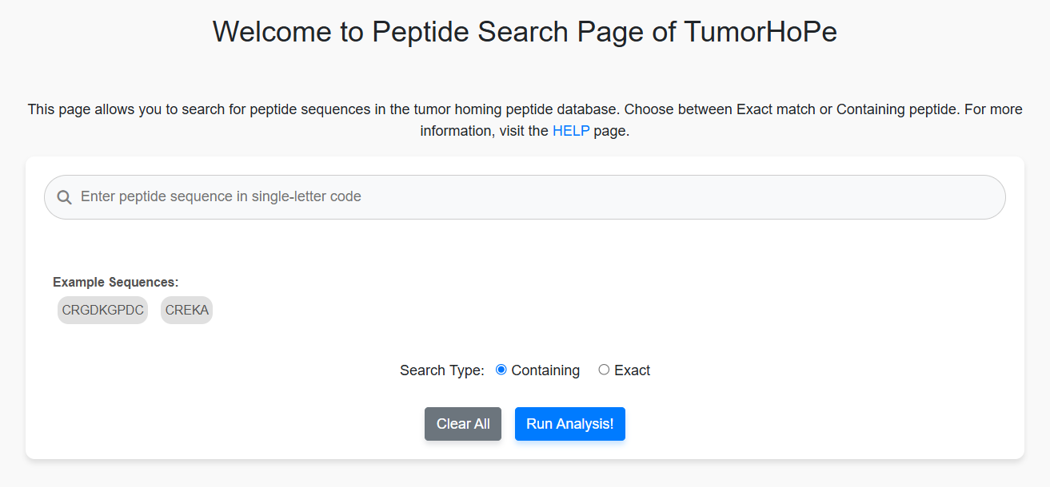Select the Containing search type
This screenshot has width=1050, height=487.
click(501, 370)
